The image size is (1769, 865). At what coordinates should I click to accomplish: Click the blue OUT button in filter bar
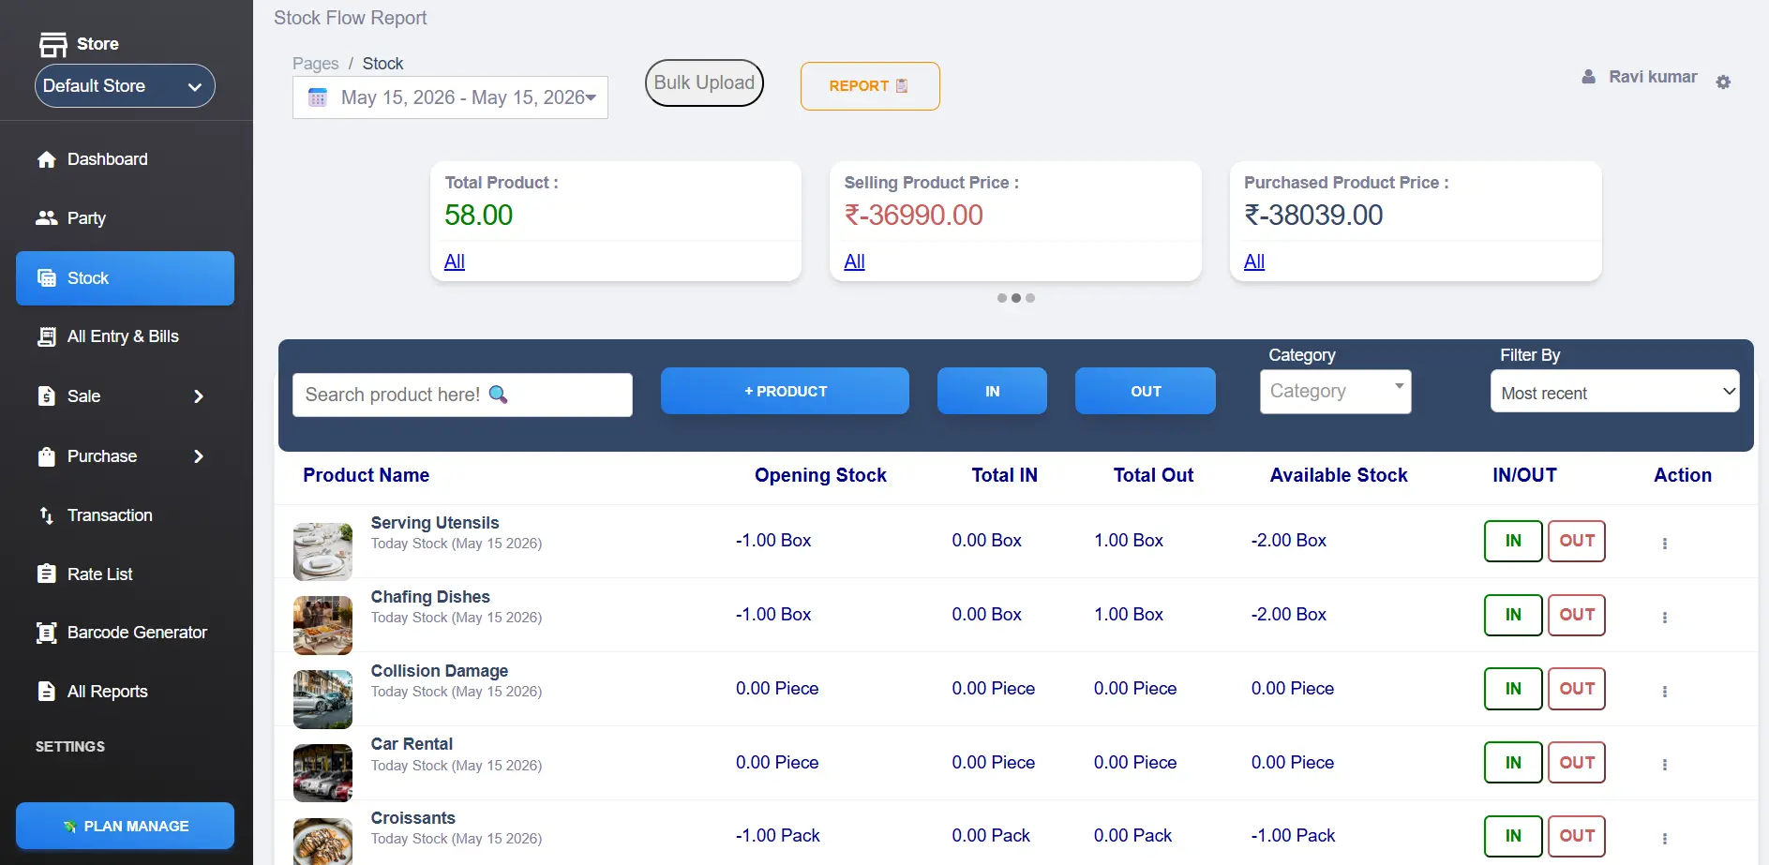[1146, 391]
